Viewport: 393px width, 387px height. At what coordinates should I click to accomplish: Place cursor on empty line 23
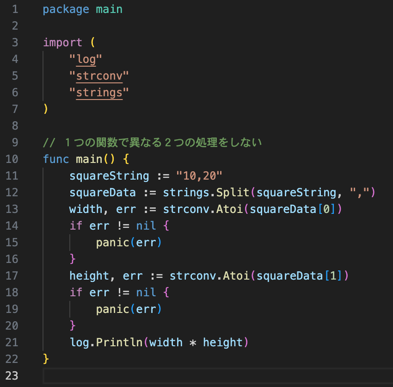(185, 376)
